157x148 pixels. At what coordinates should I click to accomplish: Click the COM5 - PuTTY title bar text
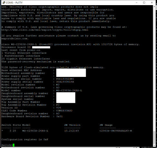tap(14, 3)
